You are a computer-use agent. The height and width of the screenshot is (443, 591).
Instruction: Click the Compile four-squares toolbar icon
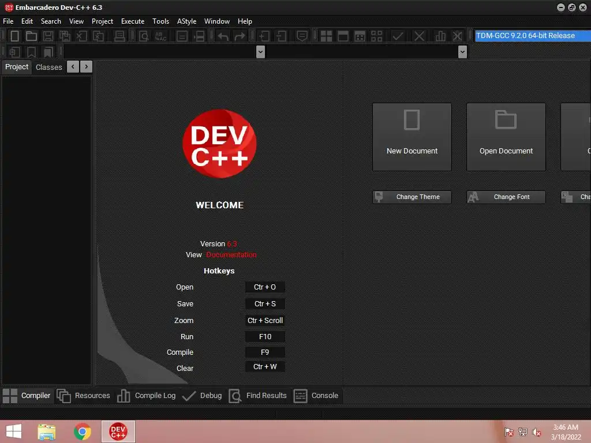click(x=326, y=36)
